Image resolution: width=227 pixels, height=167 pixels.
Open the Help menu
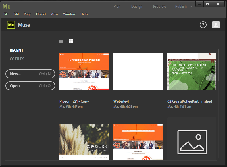point(84,14)
